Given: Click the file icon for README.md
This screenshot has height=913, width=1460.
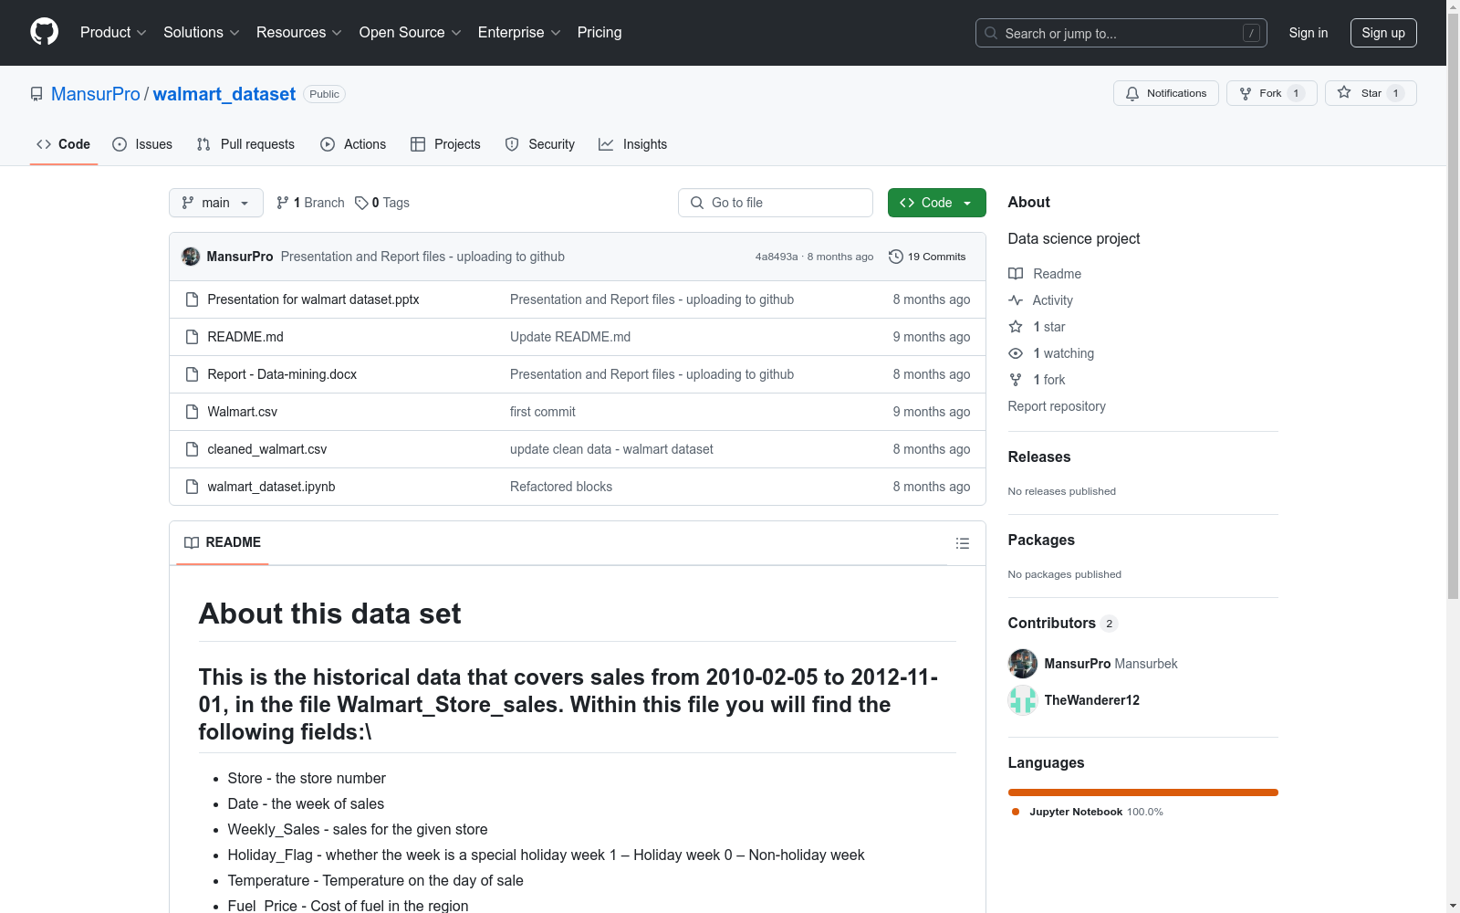Looking at the screenshot, I should click(x=192, y=337).
